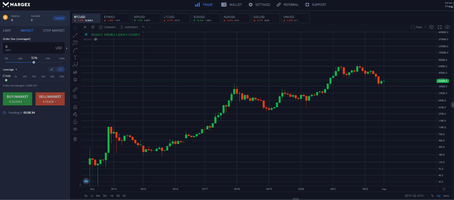
Task: Select the trend line drawing tool
Action: (x=75, y=35)
